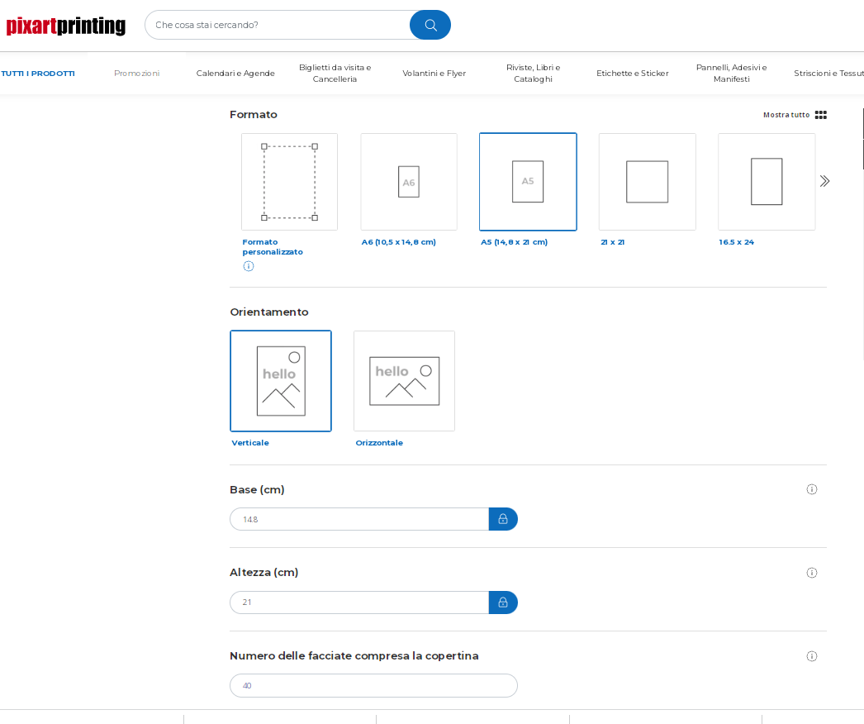Select the 21 x 21 square format

[x=647, y=182]
